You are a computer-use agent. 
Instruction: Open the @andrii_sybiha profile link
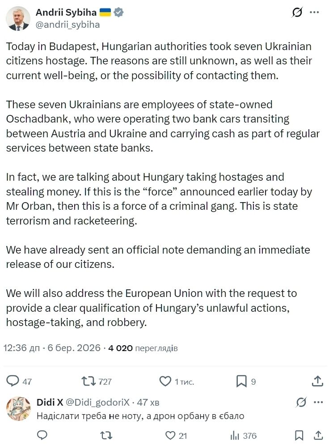(68, 24)
